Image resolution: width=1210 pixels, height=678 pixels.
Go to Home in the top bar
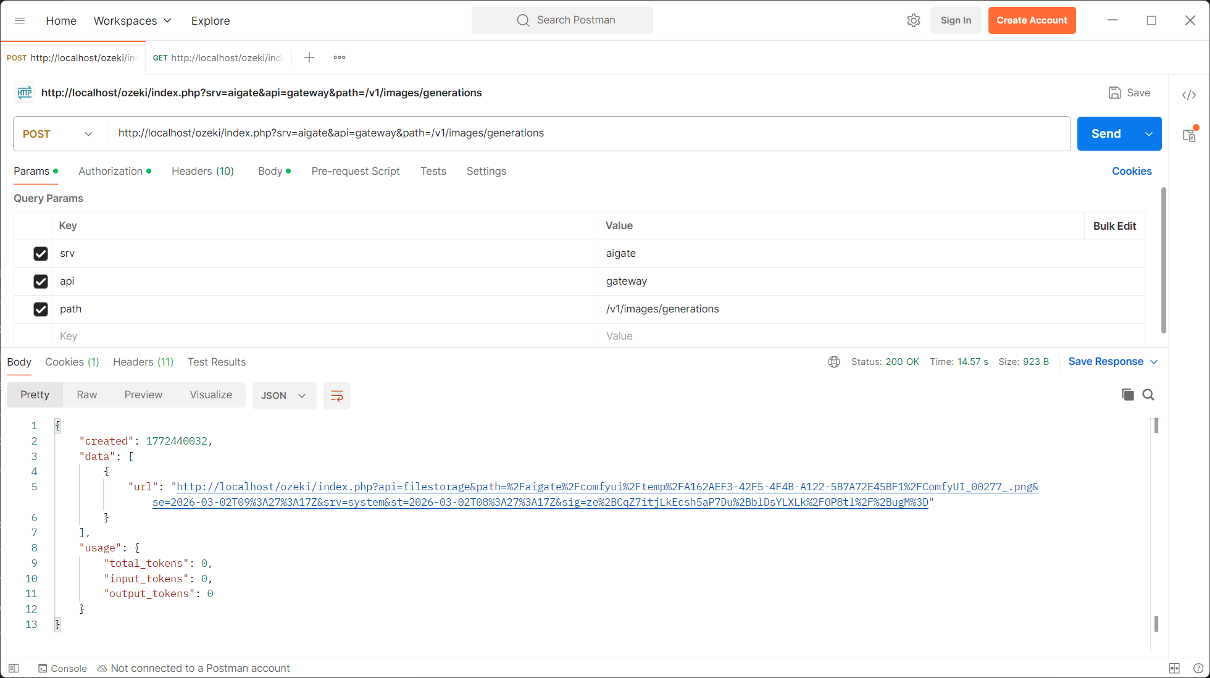[x=61, y=20]
